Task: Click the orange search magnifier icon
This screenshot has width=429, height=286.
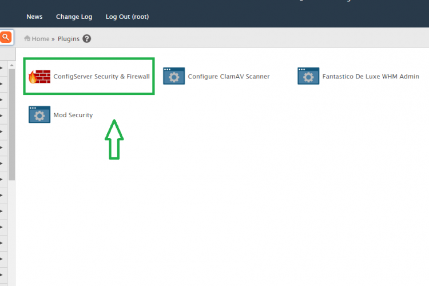Action: click(x=6, y=37)
